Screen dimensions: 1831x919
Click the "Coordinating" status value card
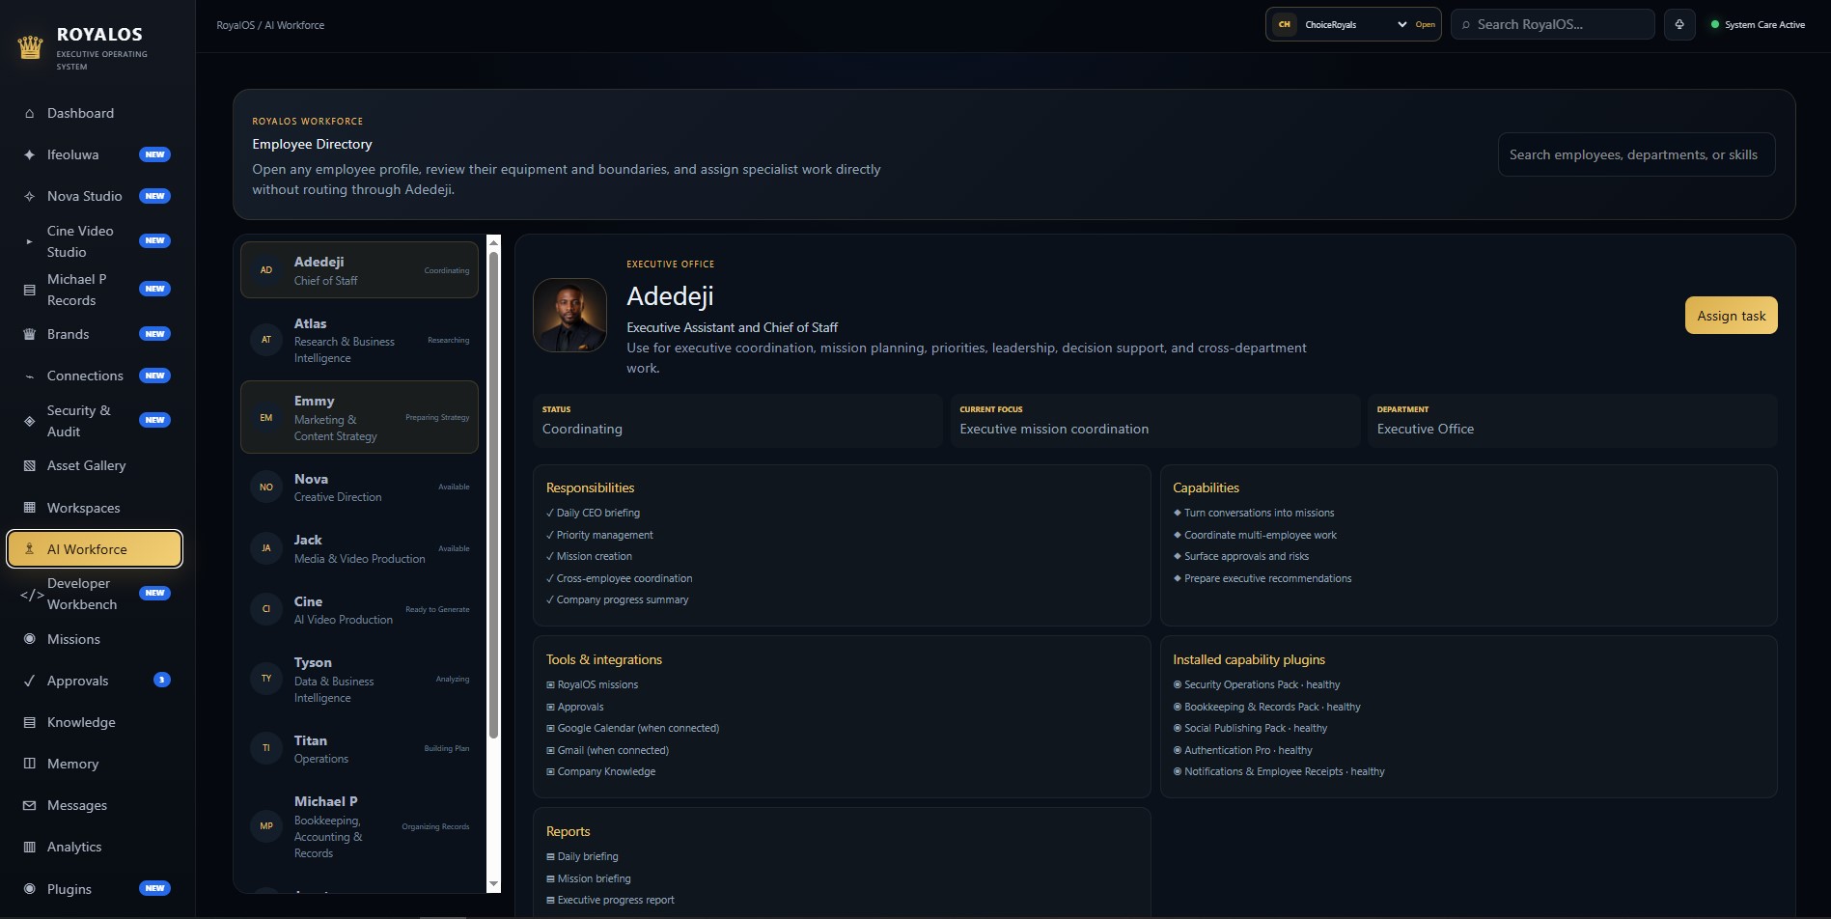coord(737,421)
